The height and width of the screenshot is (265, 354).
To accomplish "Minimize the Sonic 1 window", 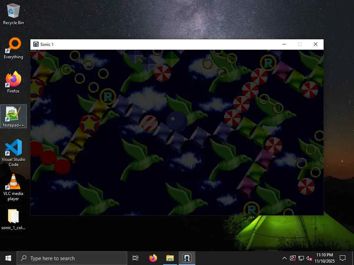I will point(284,45).
